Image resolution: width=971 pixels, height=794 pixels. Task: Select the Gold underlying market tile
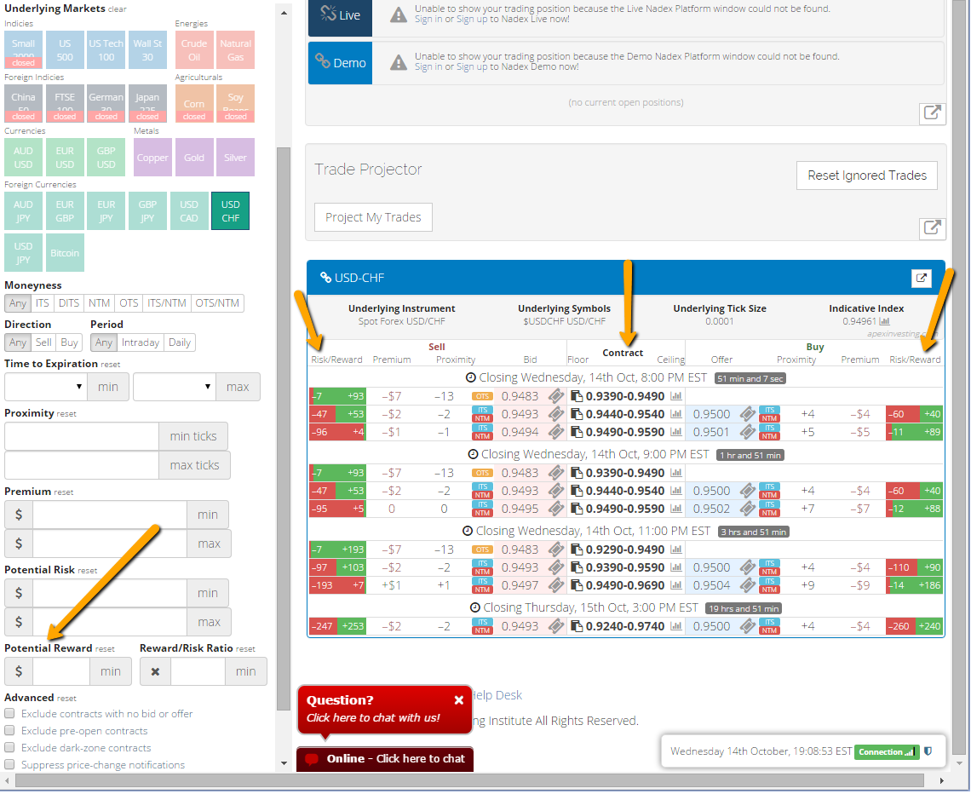[x=194, y=158]
